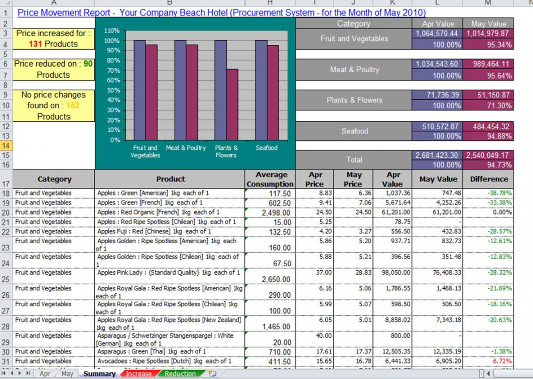
Task: Select row 14 header
Action: click(x=6, y=145)
